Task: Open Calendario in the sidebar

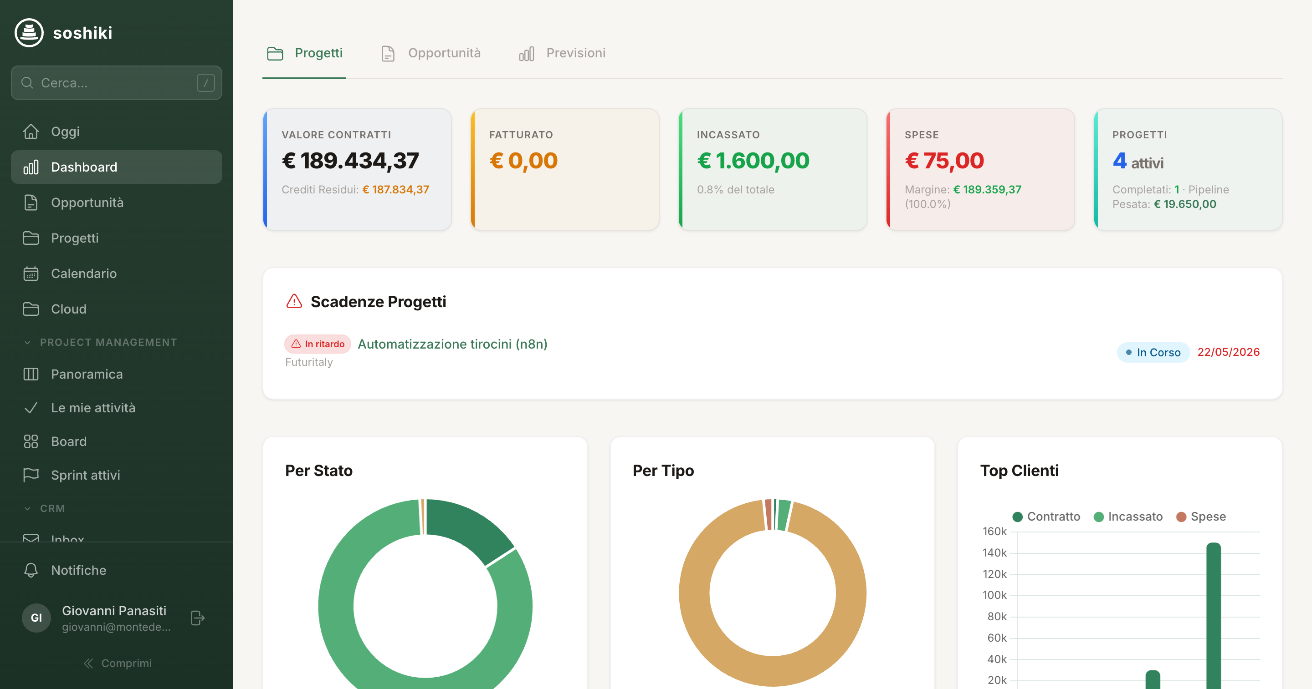Action: click(117, 273)
